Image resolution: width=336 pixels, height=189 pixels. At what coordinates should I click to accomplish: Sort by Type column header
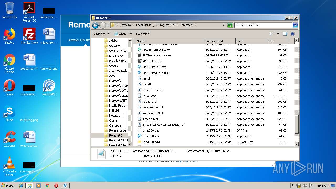[251, 41]
